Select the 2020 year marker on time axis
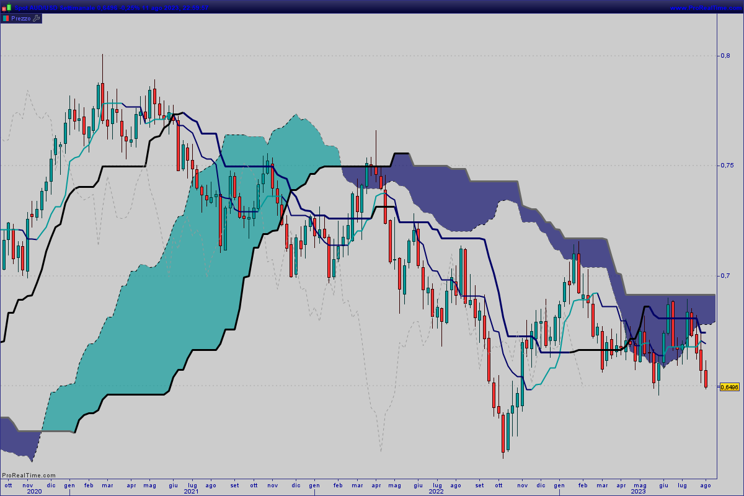 coord(34,491)
